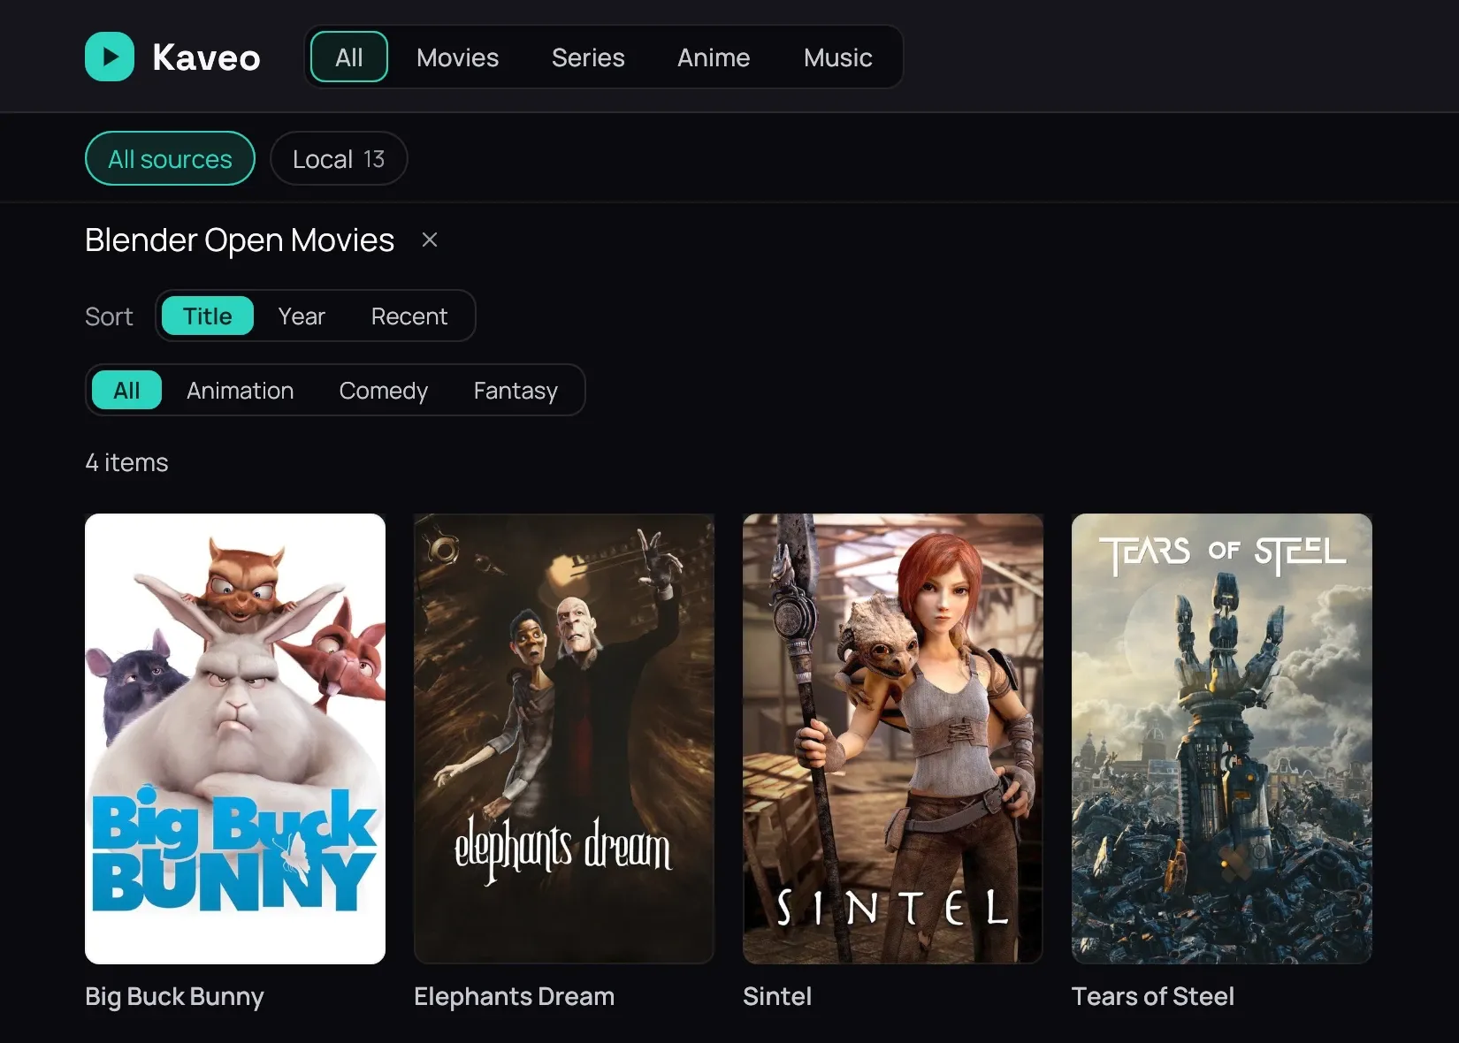Select the Music tab

pyautogui.click(x=837, y=57)
